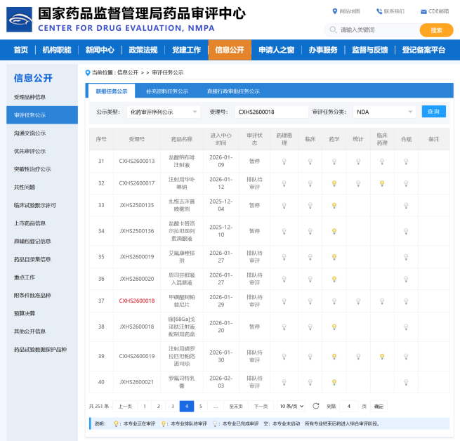Screen dimensions: 460x441
Task: Open 新闻中心 navigation menu
Action: [100, 50]
